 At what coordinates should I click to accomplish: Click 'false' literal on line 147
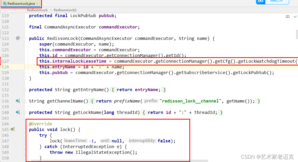(164, 141)
